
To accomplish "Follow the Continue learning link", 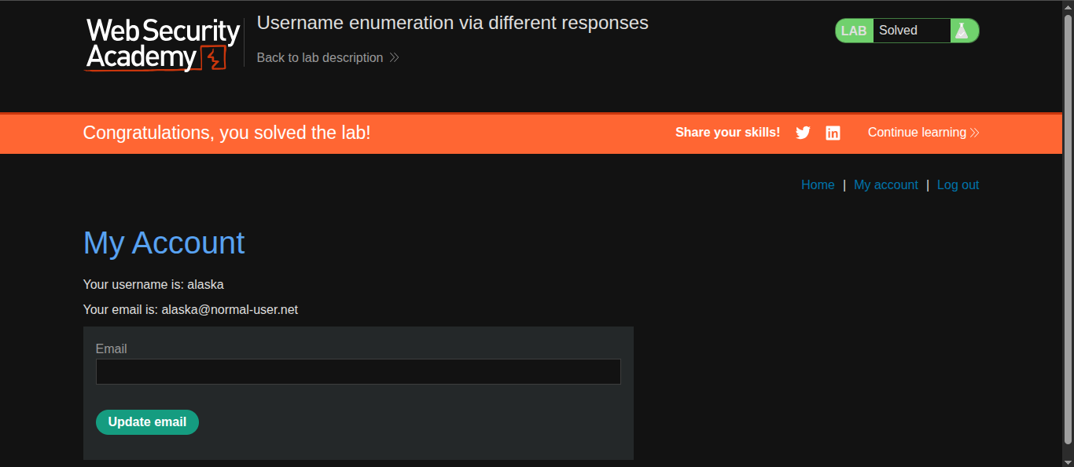I will click(917, 133).
